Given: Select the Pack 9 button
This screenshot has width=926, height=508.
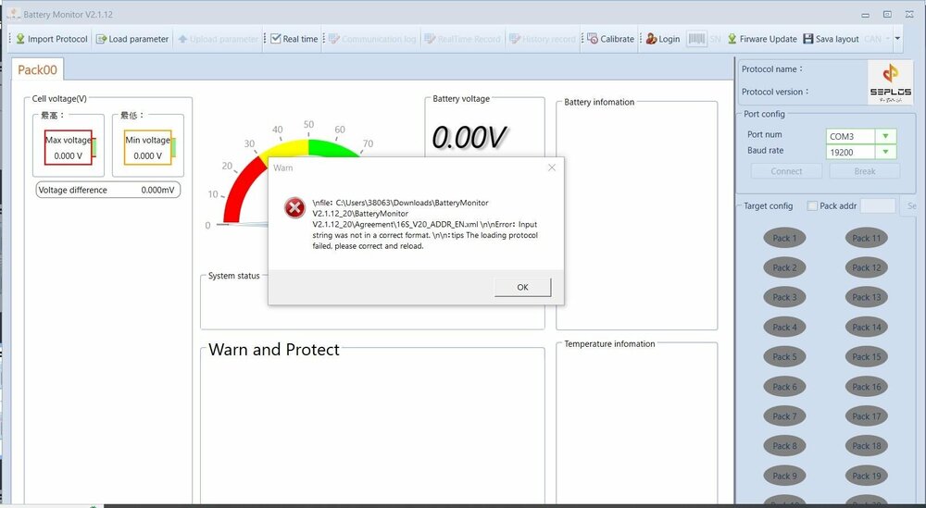Looking at the screenshot, I should click(x=784, y=477).
